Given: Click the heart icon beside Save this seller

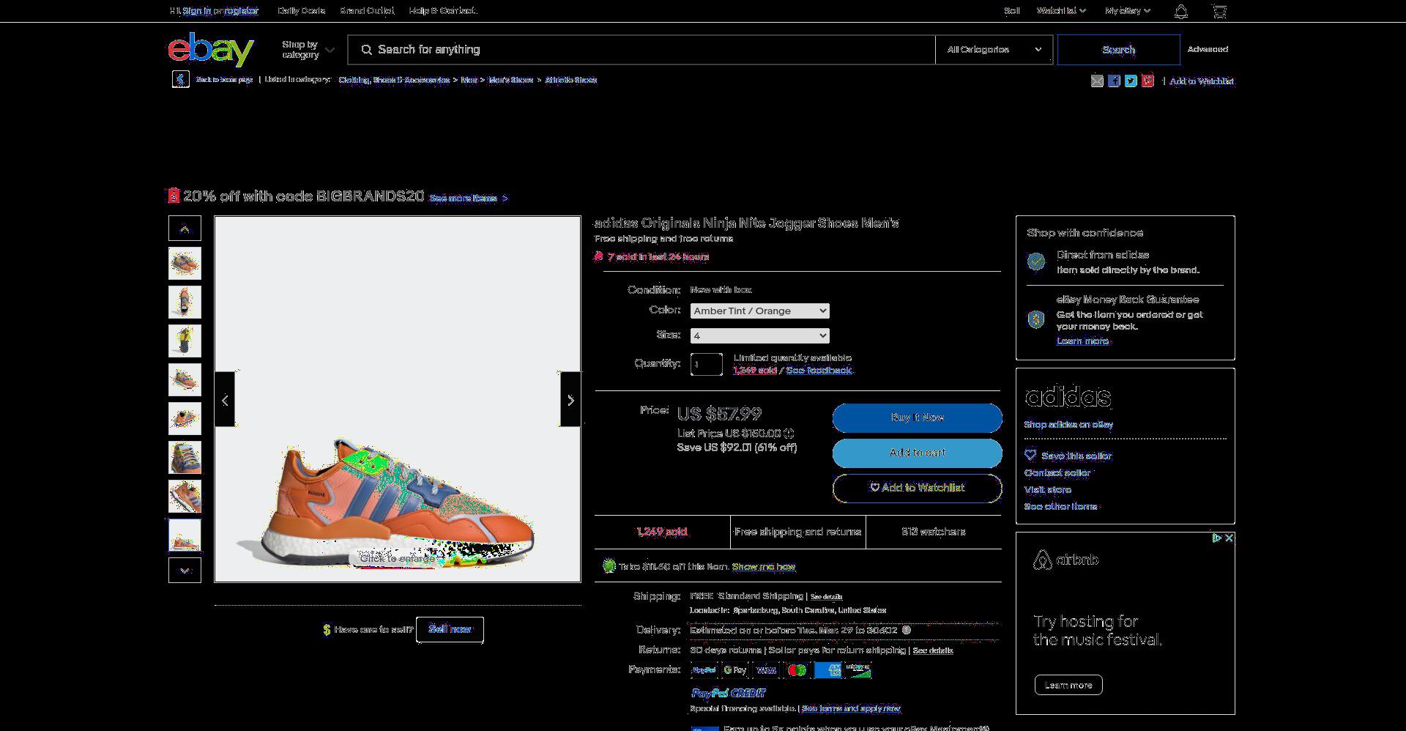Looking at the screenshot, I should coord(1030,455).
